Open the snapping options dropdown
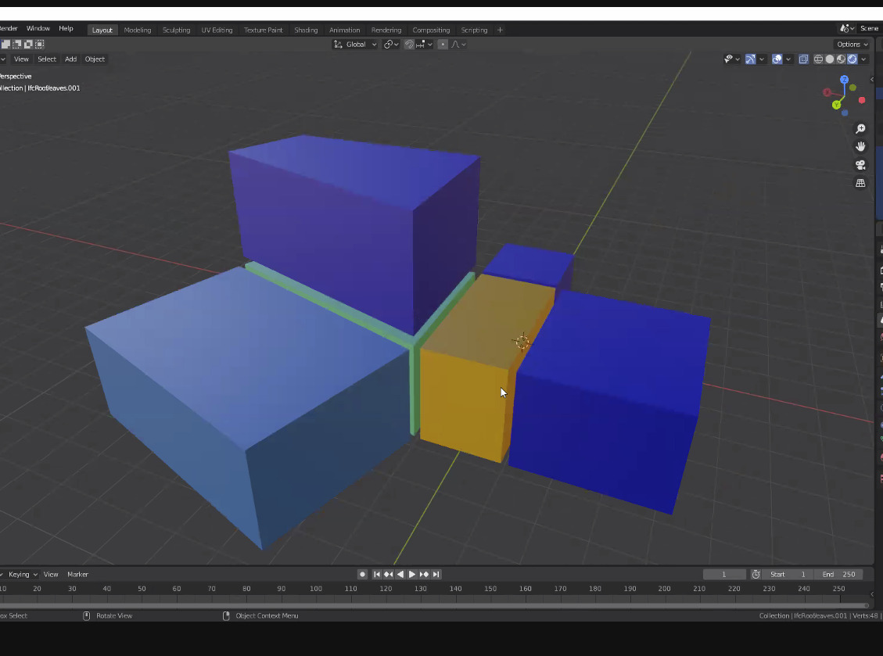Screen dimensions: 883x656 point(424,45)
